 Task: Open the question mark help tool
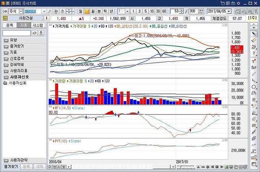coord(254,53)
